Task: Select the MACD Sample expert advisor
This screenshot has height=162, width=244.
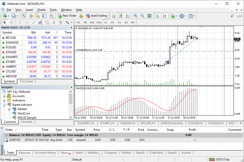Action: click(x=27, y=118)
